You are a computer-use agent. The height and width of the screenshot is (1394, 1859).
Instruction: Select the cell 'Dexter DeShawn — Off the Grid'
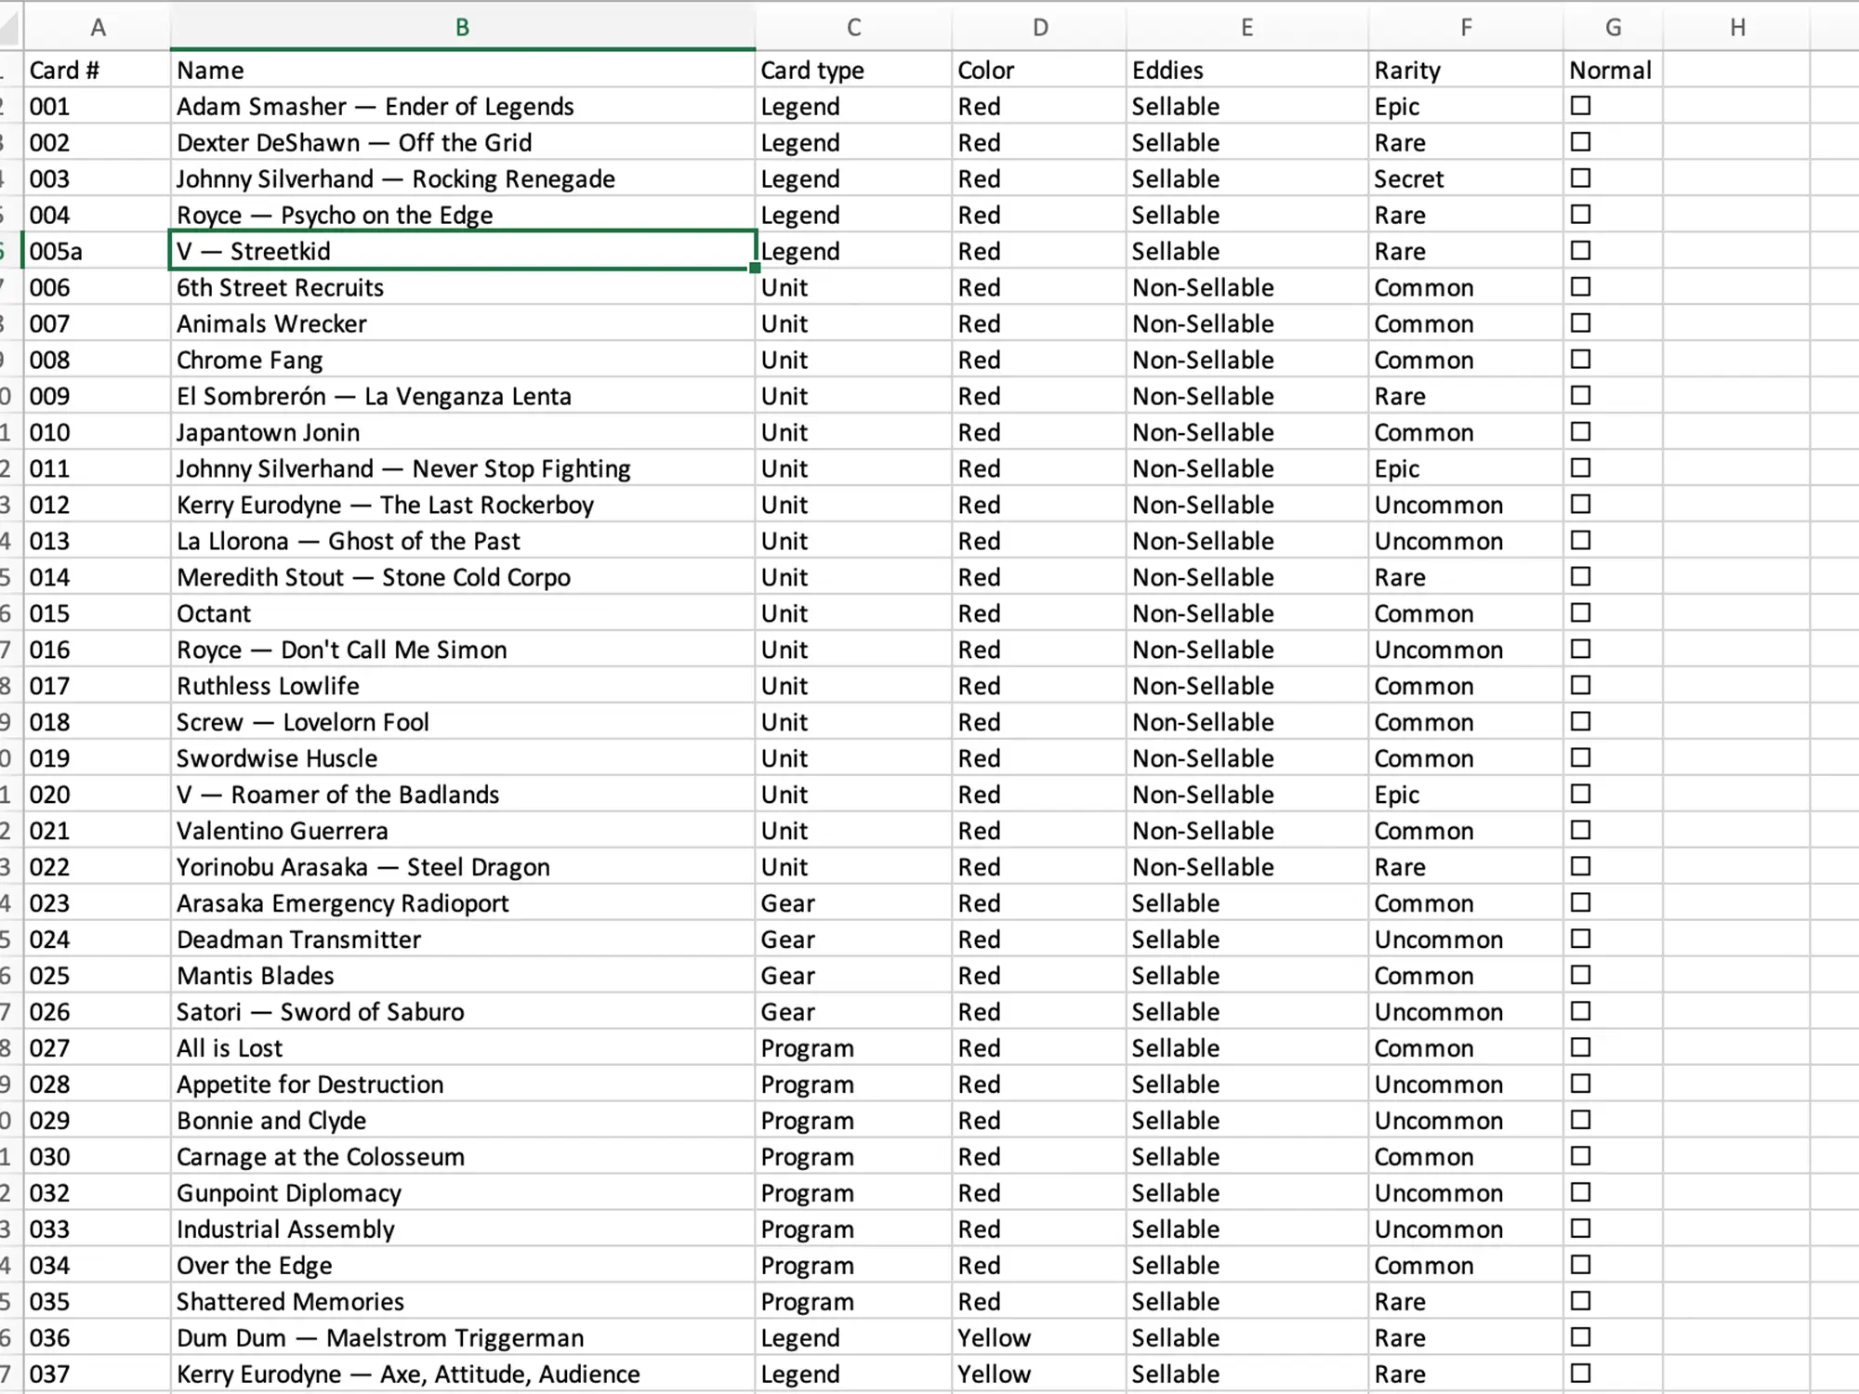463,142
